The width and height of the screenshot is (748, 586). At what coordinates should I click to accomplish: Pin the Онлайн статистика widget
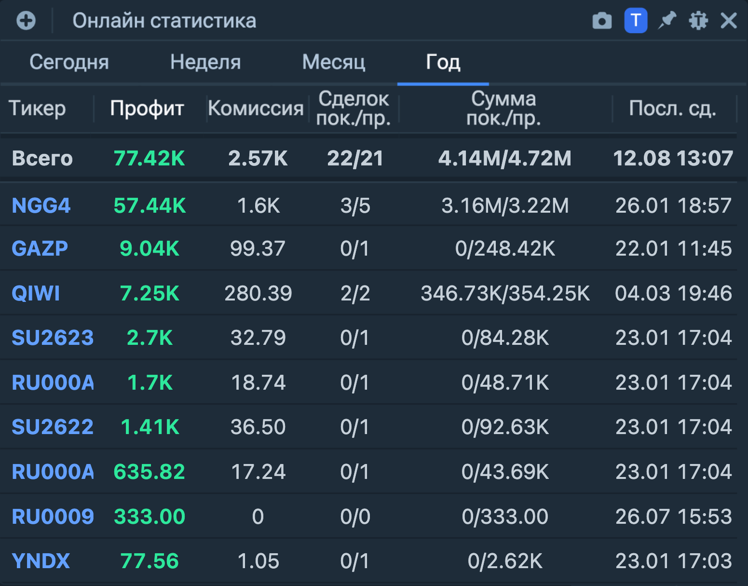667,21
